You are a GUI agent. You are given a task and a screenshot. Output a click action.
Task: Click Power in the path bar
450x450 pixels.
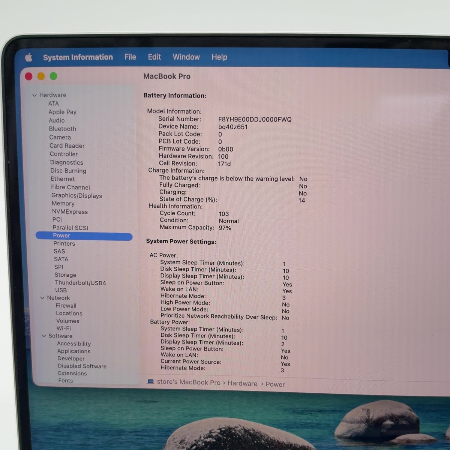[x=275, y=384]
